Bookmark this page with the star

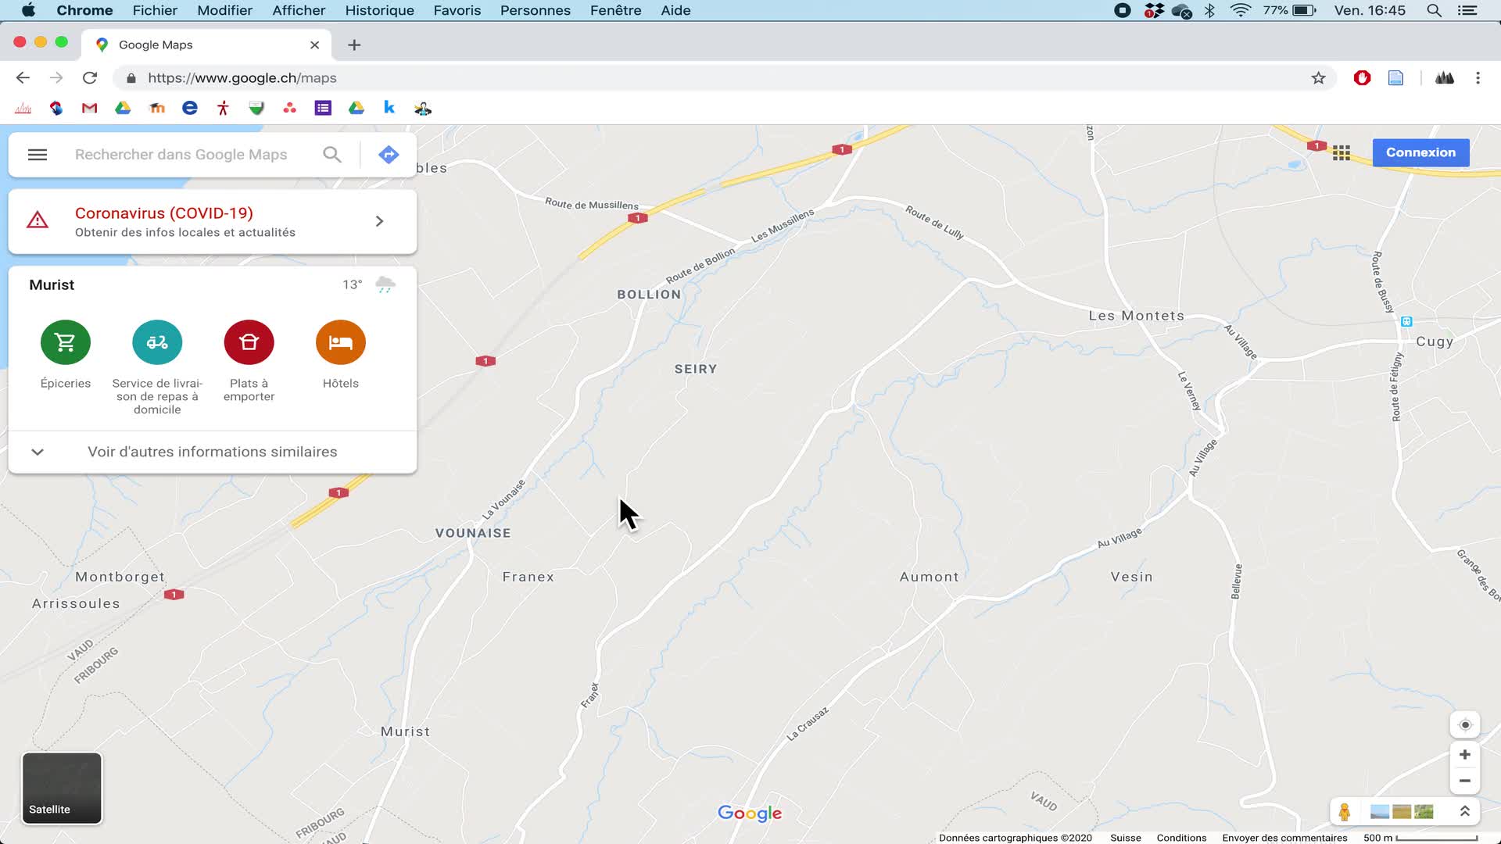coord(1318,78)
